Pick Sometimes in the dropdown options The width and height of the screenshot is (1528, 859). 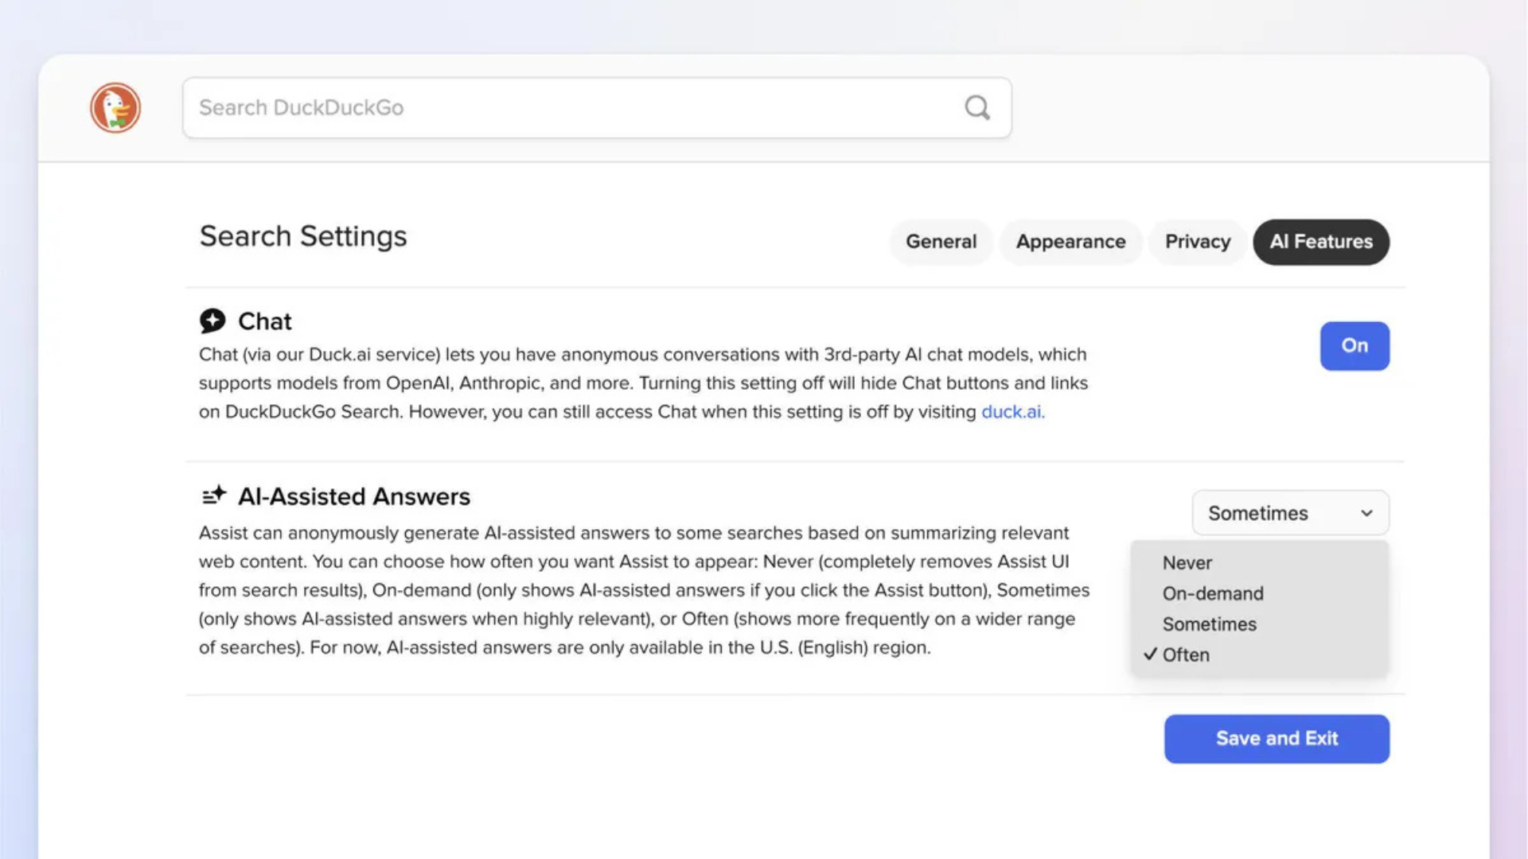tap(1209, 624)
